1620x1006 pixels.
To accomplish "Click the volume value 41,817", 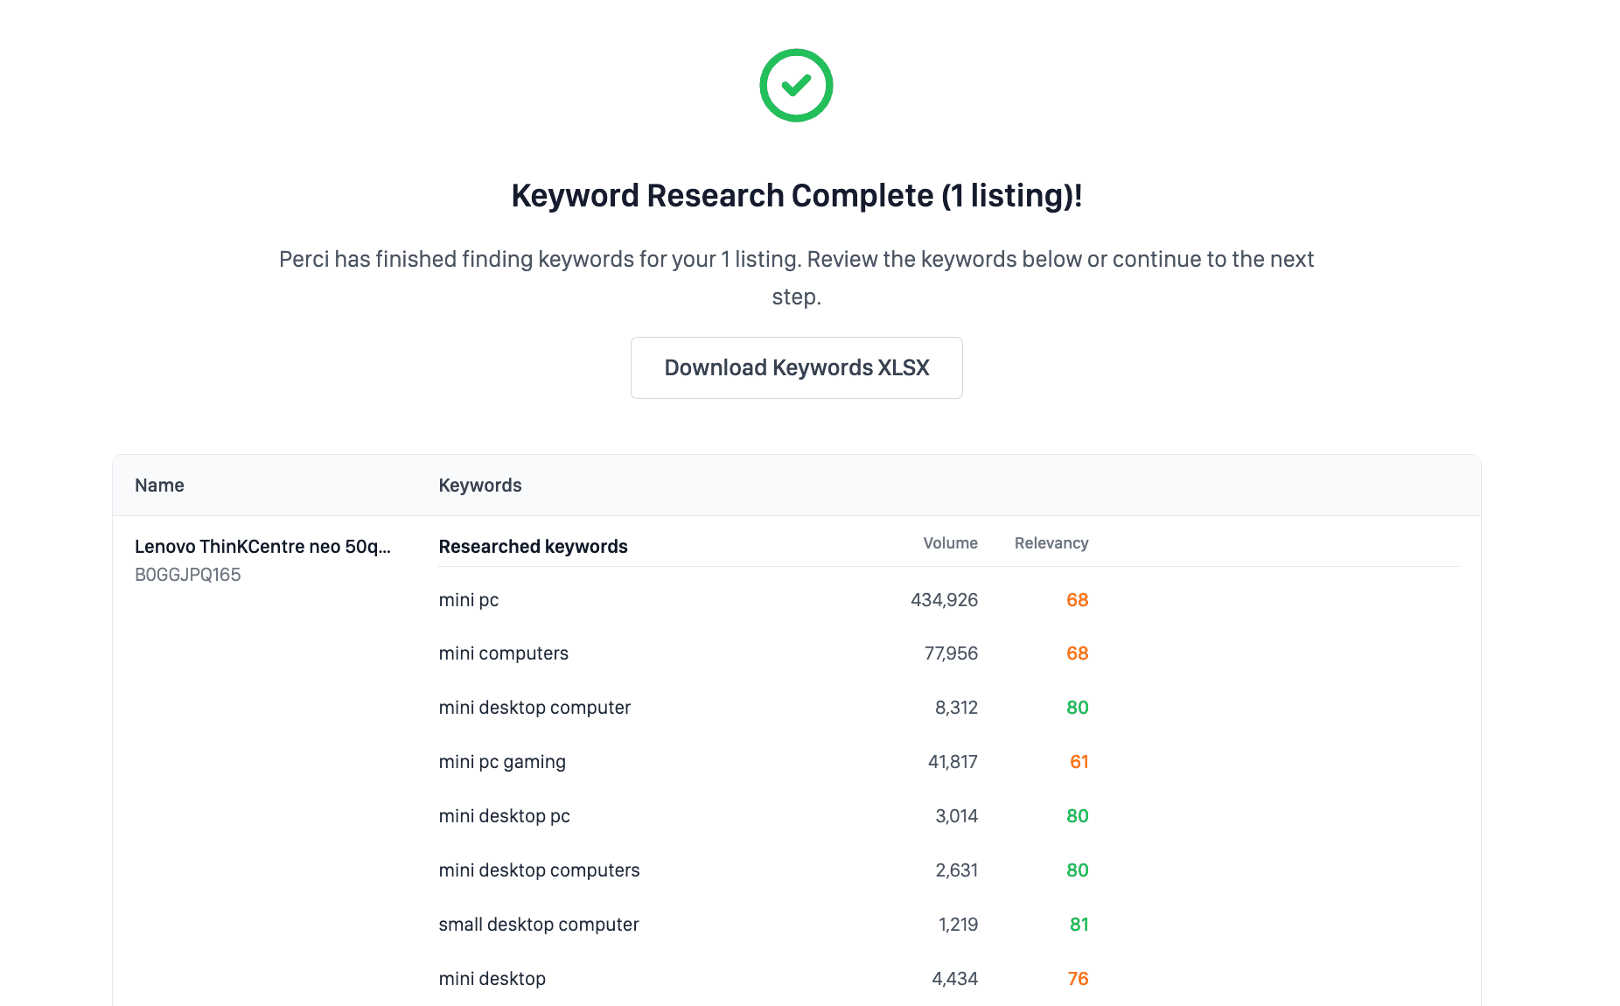I will 953,762.
